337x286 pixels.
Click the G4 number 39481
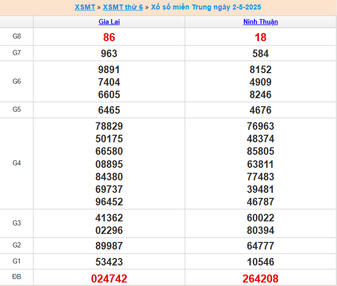coord(260,189)
